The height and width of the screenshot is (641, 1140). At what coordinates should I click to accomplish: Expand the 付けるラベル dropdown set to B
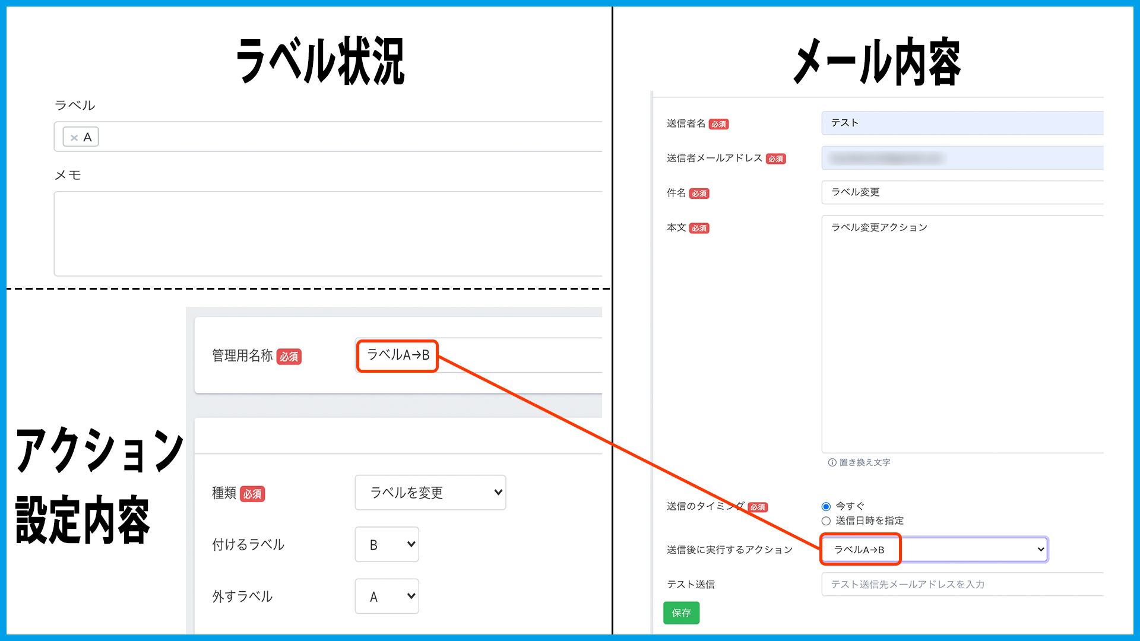pos(387,545)
